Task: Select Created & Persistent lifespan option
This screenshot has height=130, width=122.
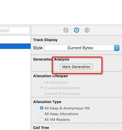Action: [x=42, y=88]
